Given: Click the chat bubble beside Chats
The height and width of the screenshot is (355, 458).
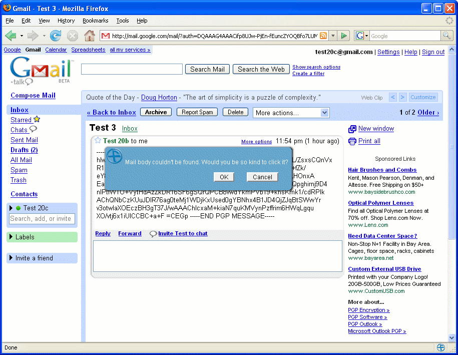Looking at the screenshot, I should pyautogui.click(x=34, y=129).
